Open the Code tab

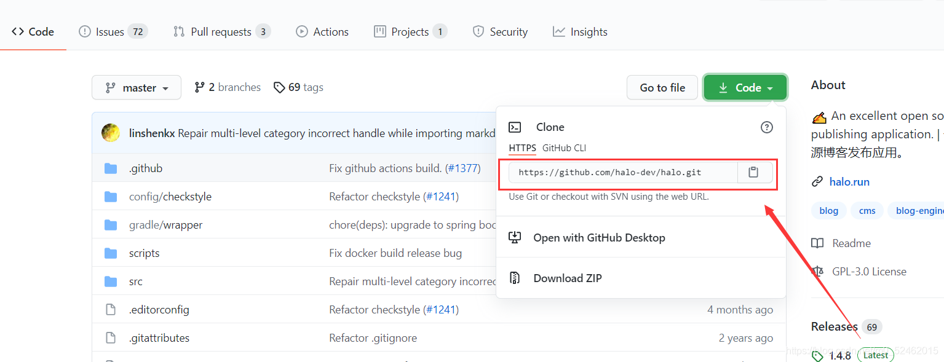click(x=33, y=32)
